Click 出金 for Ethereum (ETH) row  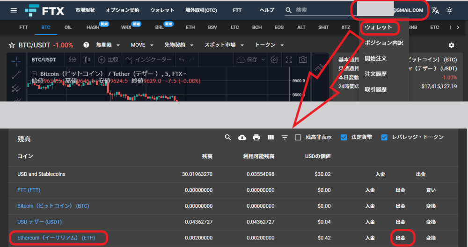(401, 238)
